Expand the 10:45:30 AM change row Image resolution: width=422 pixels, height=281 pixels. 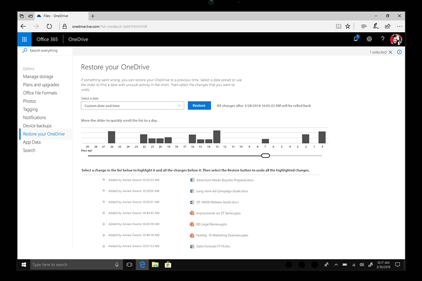click(x=104, y=224)
